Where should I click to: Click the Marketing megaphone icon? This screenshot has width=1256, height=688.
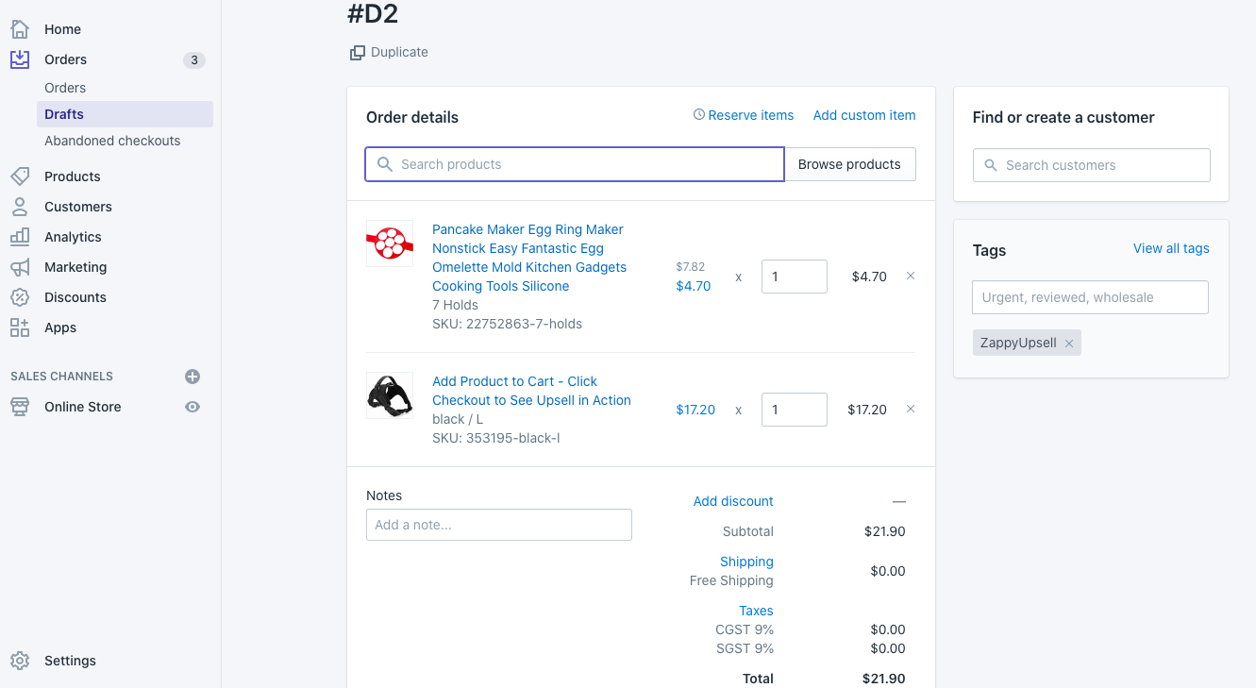(x=20, y=267)
